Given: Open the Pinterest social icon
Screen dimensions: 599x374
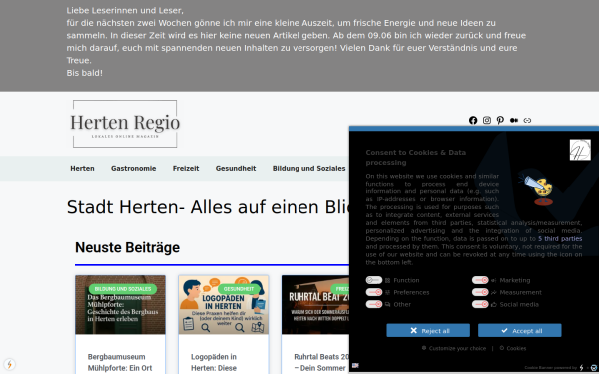Looking at the screenshot, I should tap(500, 121).
